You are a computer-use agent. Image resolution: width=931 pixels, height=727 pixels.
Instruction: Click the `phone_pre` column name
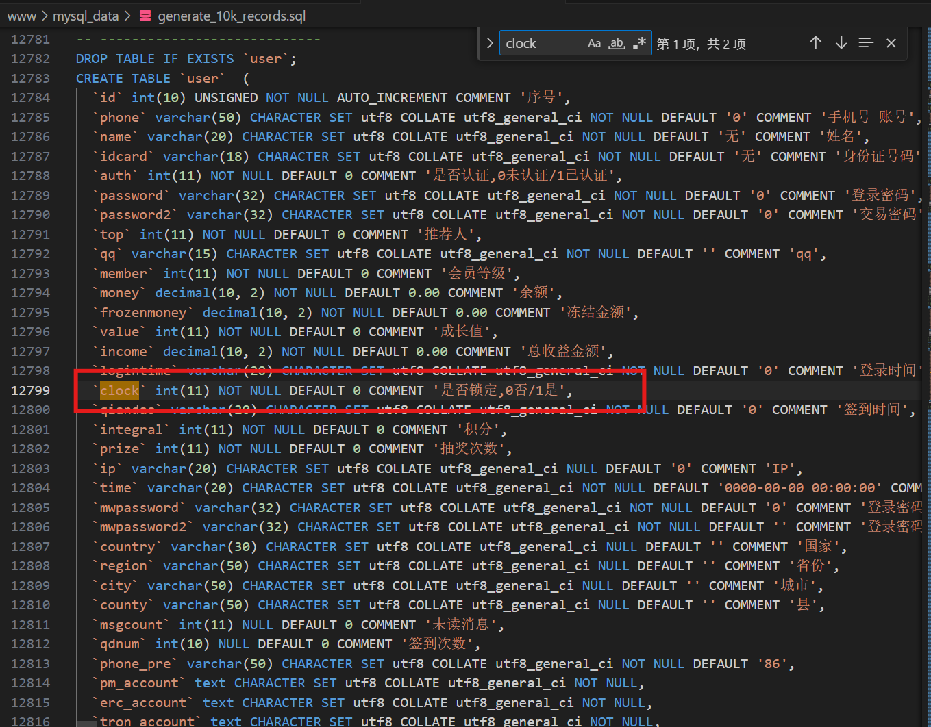tap(136, 663)
